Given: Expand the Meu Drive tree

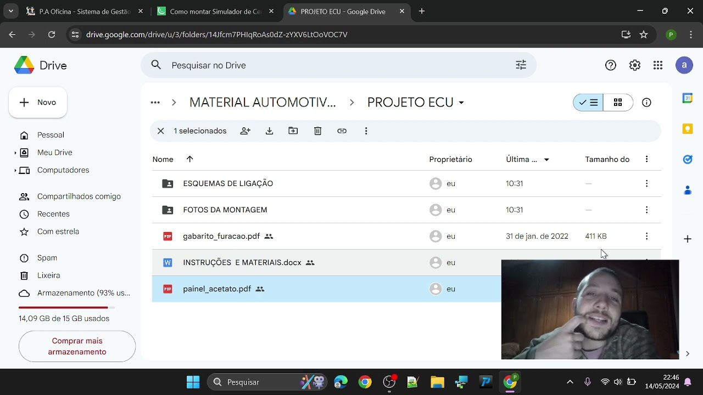Looking at the screenshot, I should 15,153.
